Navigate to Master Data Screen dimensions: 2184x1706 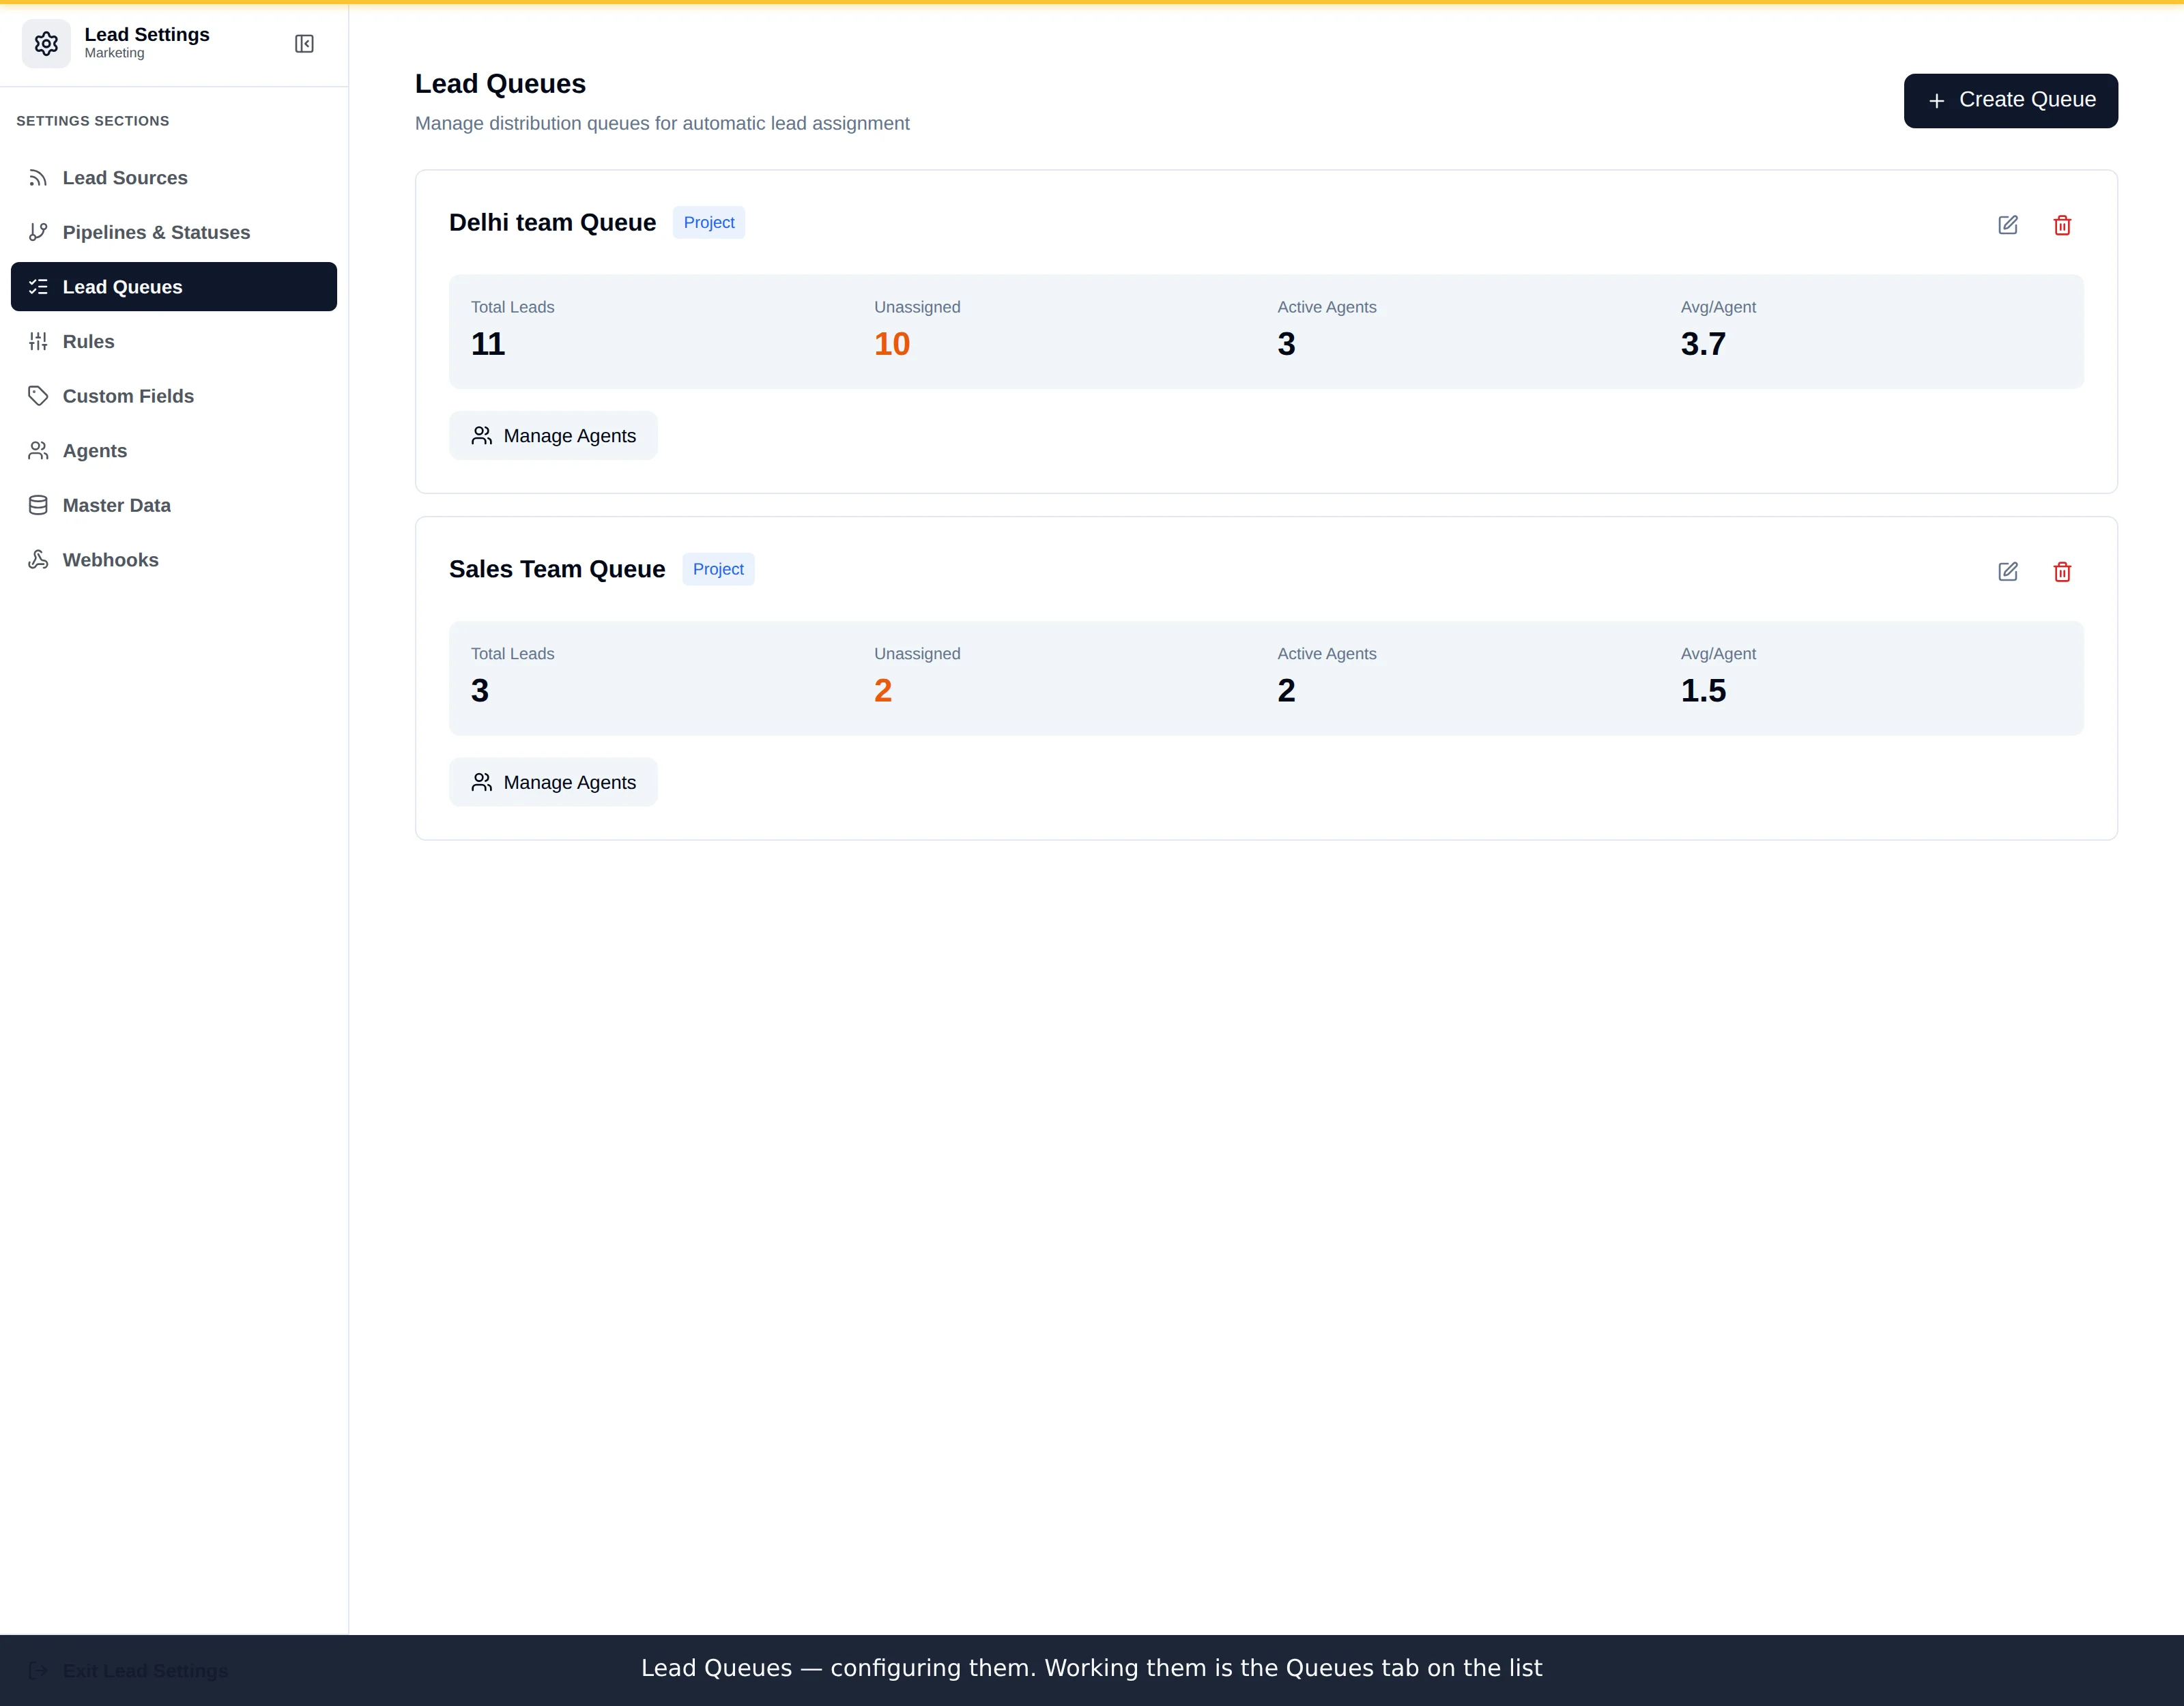click(174, 505)
